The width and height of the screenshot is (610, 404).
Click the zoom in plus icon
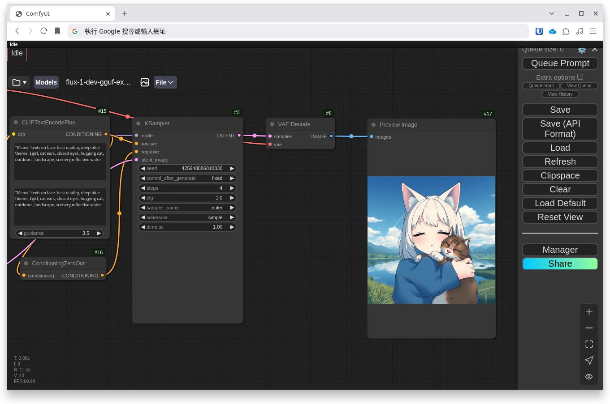point(589,312)
